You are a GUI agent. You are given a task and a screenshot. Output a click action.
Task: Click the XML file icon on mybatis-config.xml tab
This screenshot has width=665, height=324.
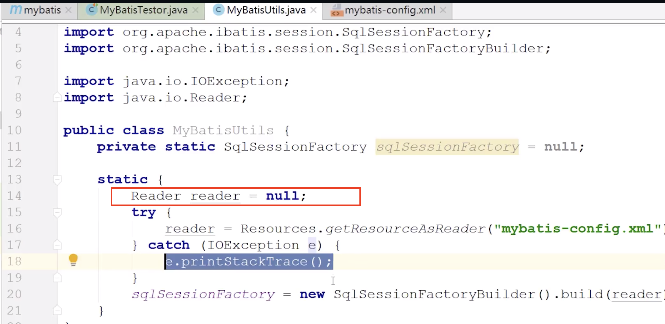coord(336,10)
